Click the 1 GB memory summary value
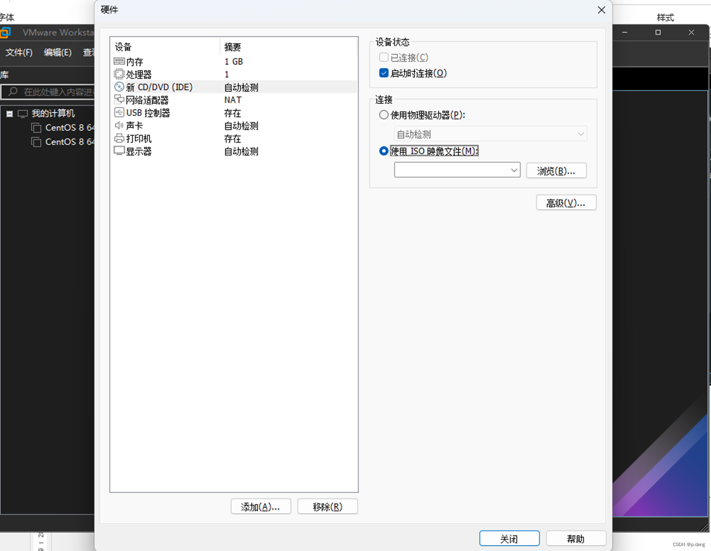 pos(234,61)
